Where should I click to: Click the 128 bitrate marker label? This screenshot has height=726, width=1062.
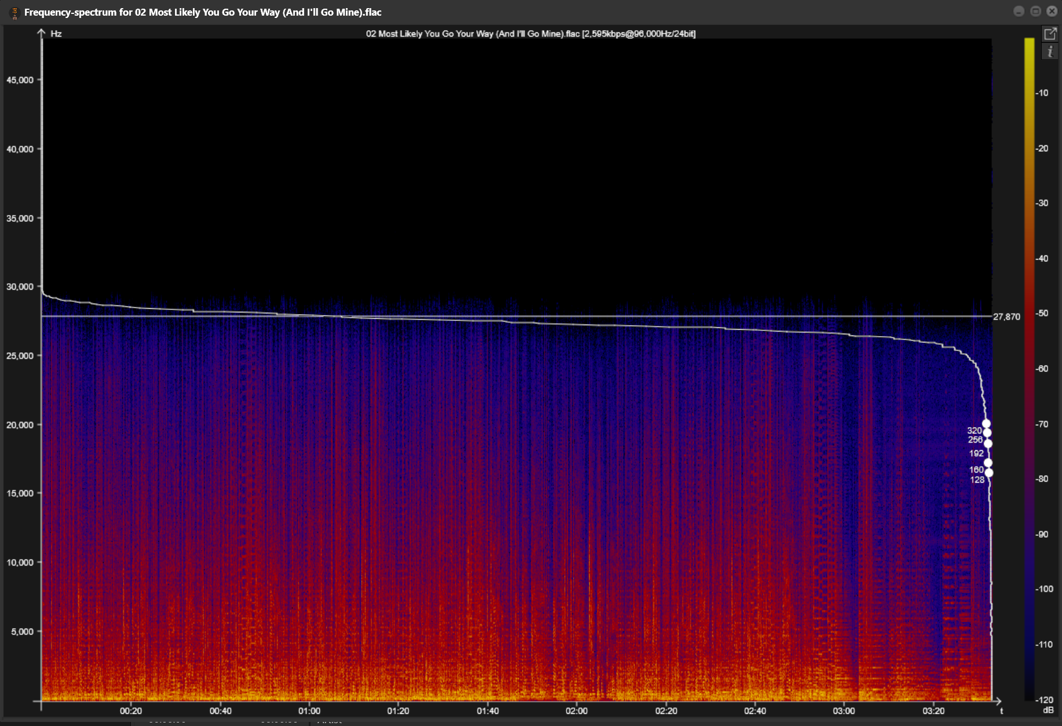pyautogui.click(x=977, y=480)
